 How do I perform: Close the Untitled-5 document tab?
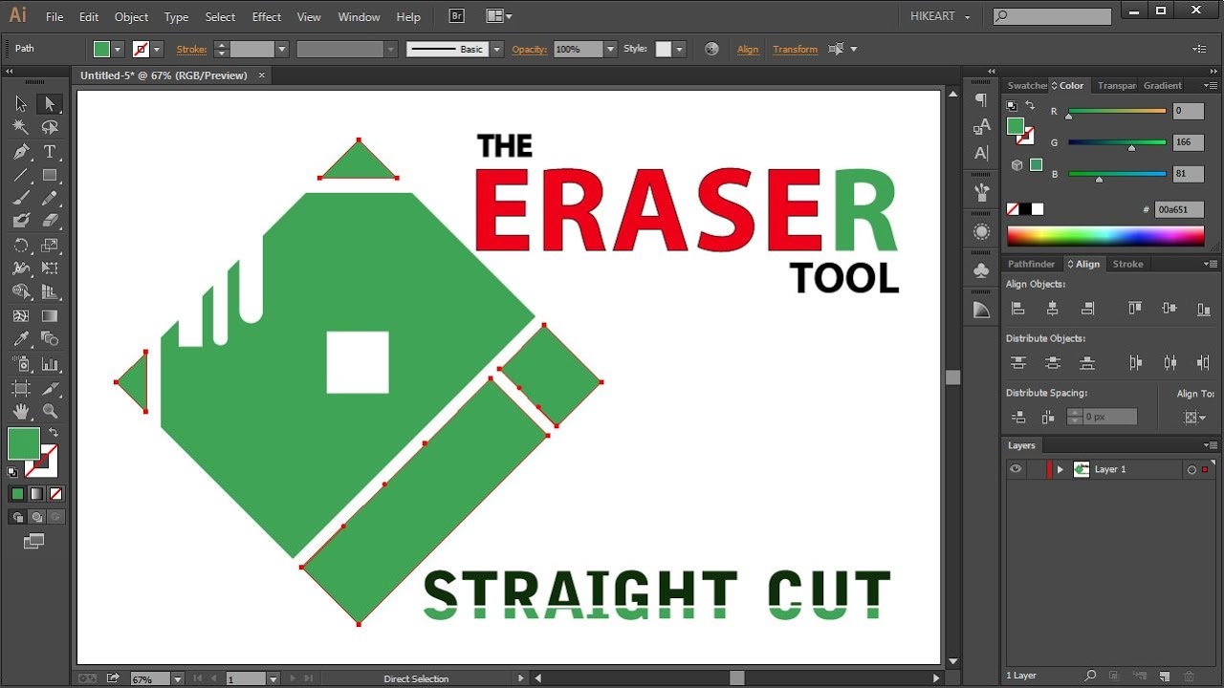click(262, 75)
